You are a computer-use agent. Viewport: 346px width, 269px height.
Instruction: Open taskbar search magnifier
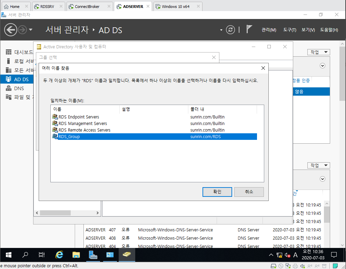[25, 255]
